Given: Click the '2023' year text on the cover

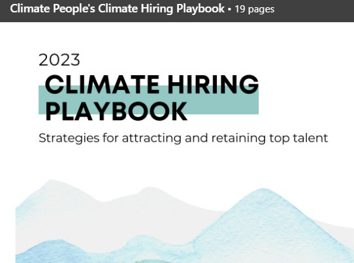Looking at the screenshot, I should [x=59, y=60].
